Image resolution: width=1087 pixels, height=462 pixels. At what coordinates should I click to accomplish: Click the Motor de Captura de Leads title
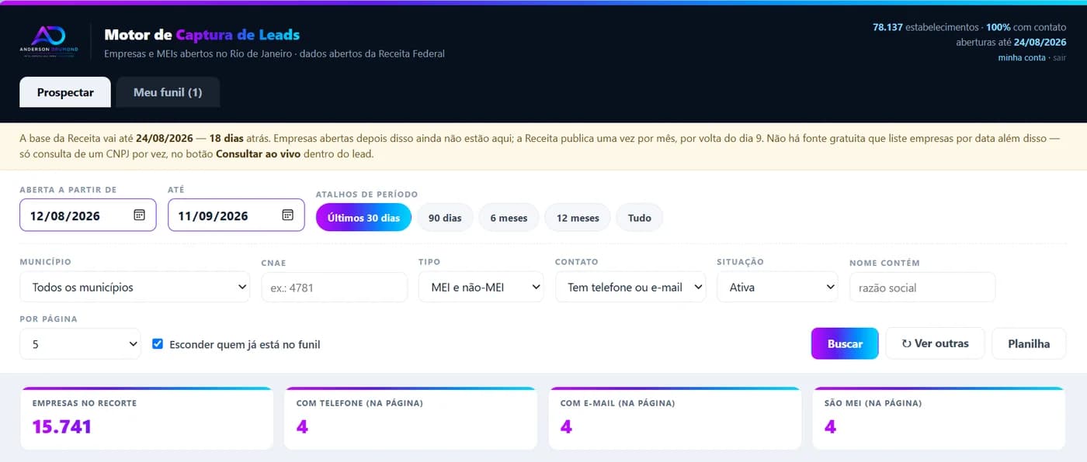(x=202, y=34)
